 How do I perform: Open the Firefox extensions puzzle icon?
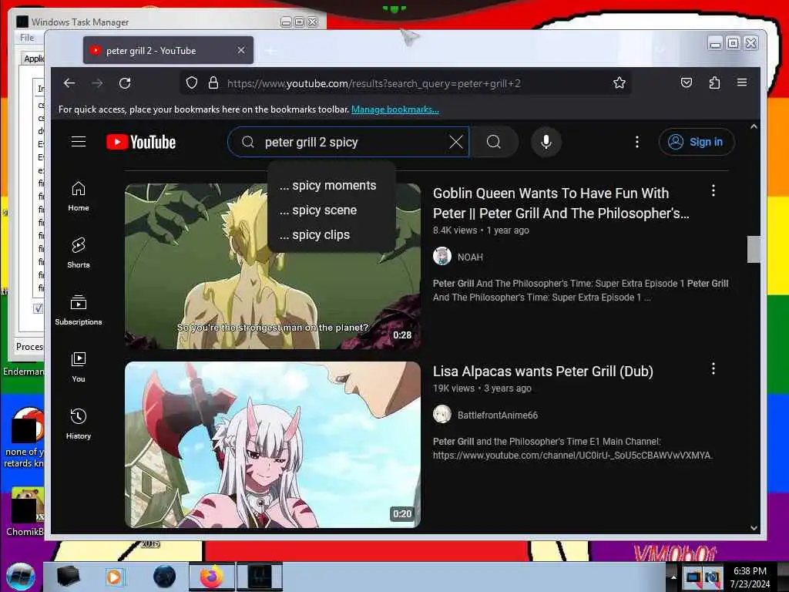click(714, 83)
